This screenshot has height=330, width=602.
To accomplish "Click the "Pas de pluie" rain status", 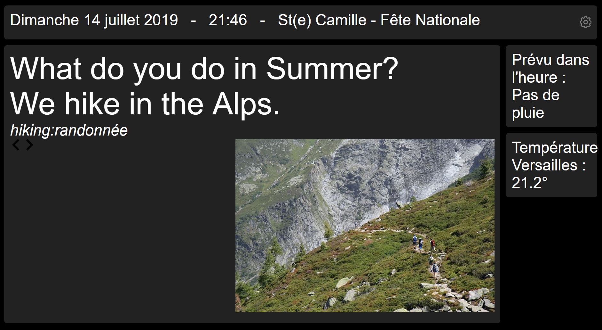I will click(535, 104).
